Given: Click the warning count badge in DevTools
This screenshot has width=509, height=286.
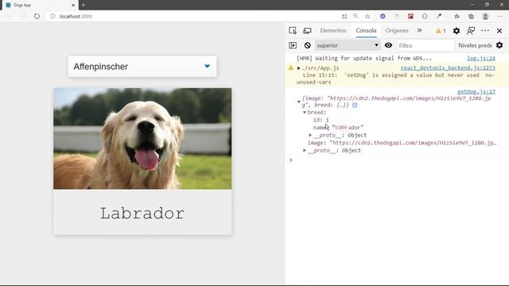Looking at the screenshot, I should pos(441,31).
